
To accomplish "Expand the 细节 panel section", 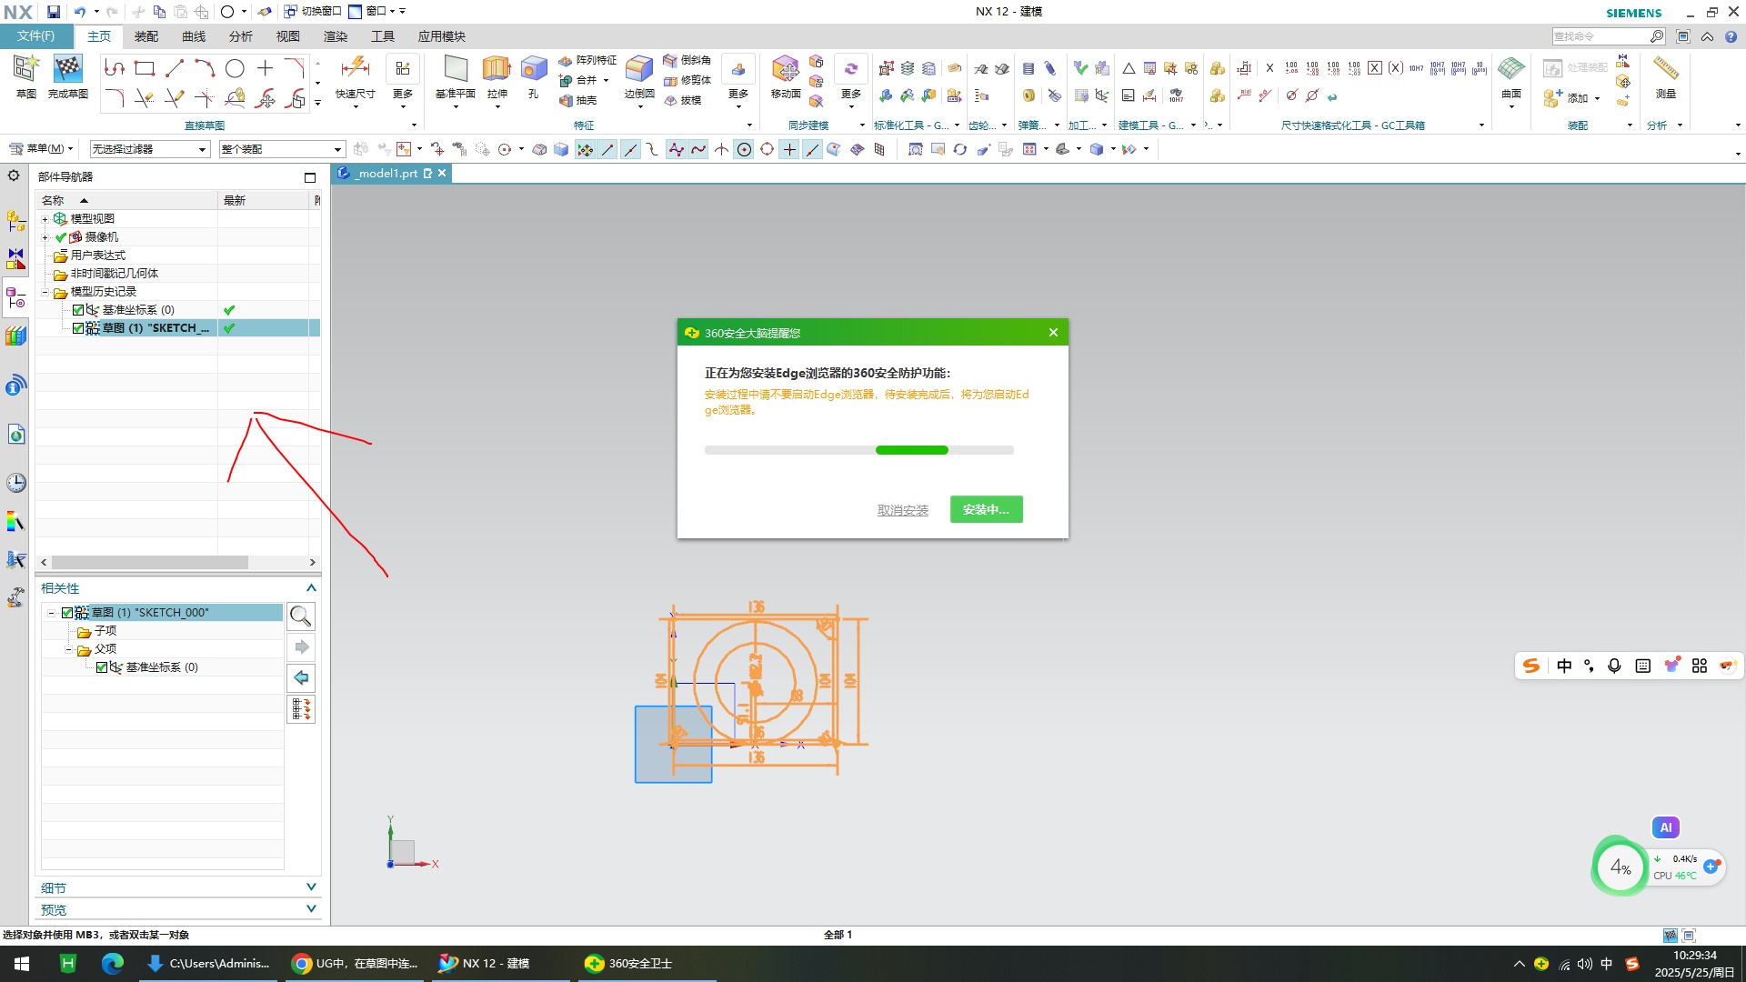I will [x=311, y=887].
